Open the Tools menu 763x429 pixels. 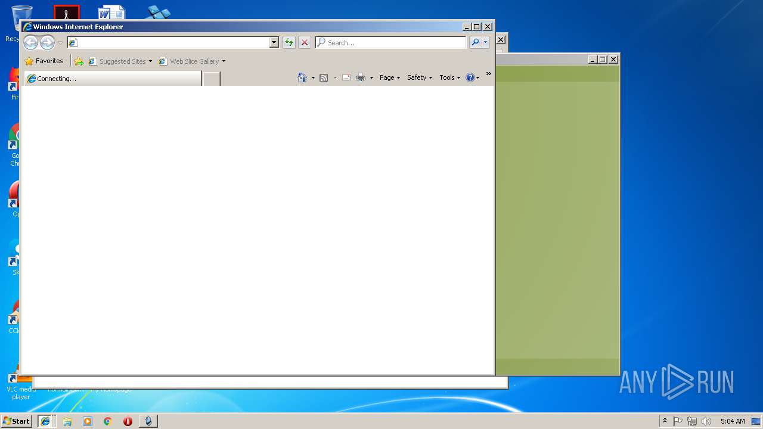(x=449, y=77)
